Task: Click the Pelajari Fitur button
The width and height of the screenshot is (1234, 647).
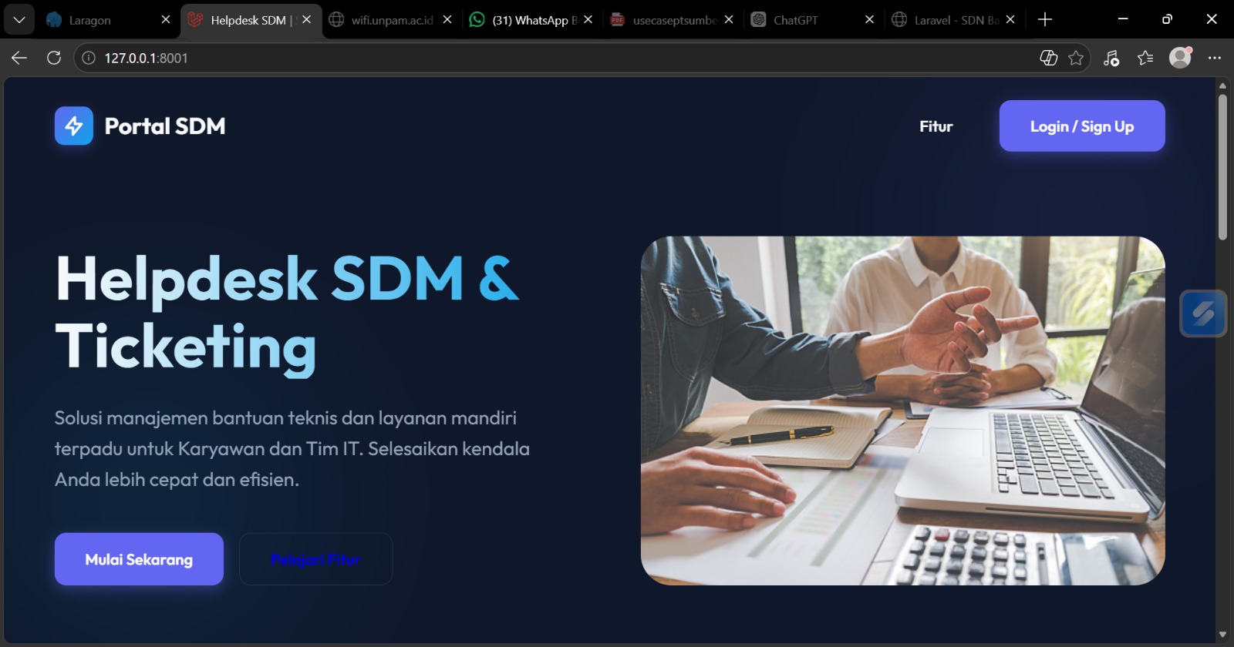Action: tap(315, 559)
